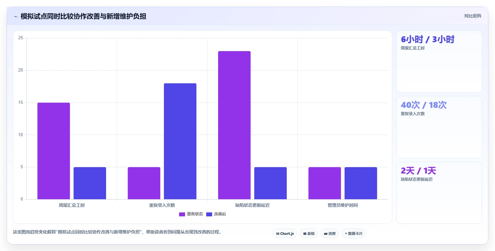Click the chart title 模拟试点同时比较协作改善与新增维护负担
This screenshot has width=495, height=251.
coord(83,16)
